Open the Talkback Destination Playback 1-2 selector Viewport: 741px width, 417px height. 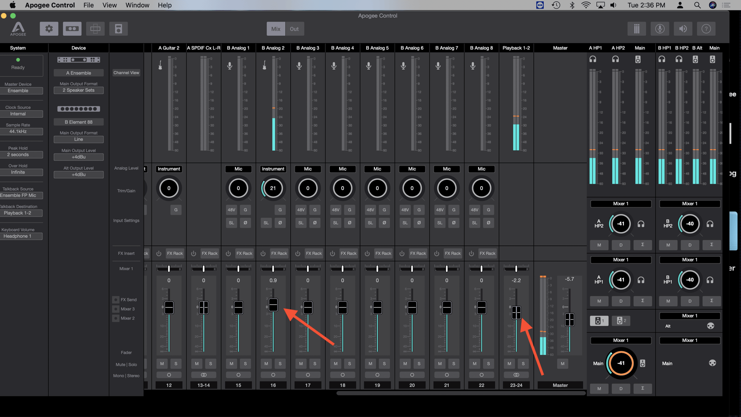22,213
